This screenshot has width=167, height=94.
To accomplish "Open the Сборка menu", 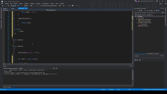I will coord(21,3).
